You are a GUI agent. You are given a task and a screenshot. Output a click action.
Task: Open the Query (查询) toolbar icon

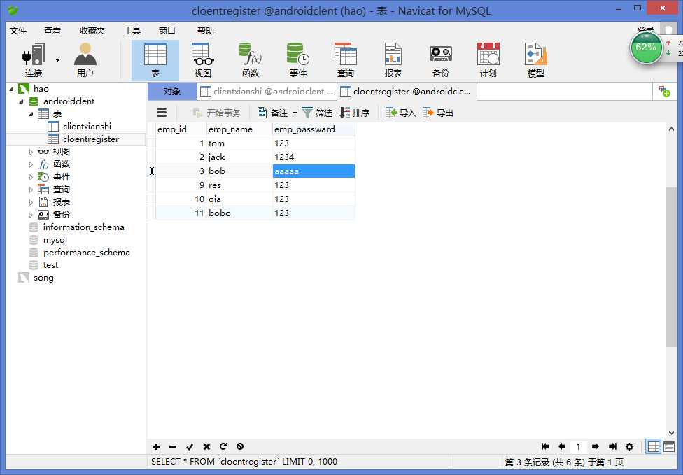[346, 60]
